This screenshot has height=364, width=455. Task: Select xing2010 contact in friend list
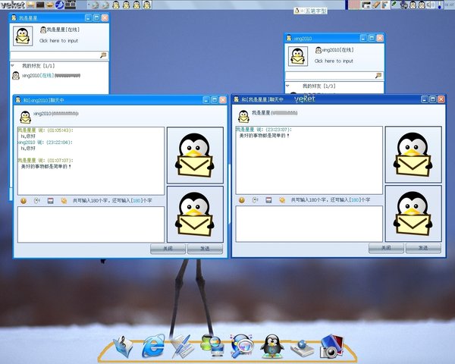point(46,76)
